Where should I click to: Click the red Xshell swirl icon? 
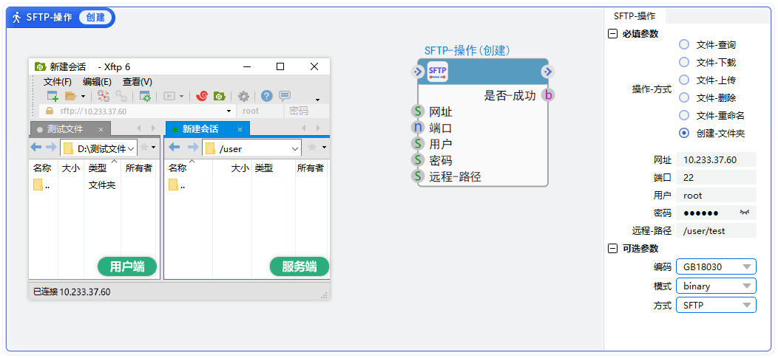pos(201,96)
